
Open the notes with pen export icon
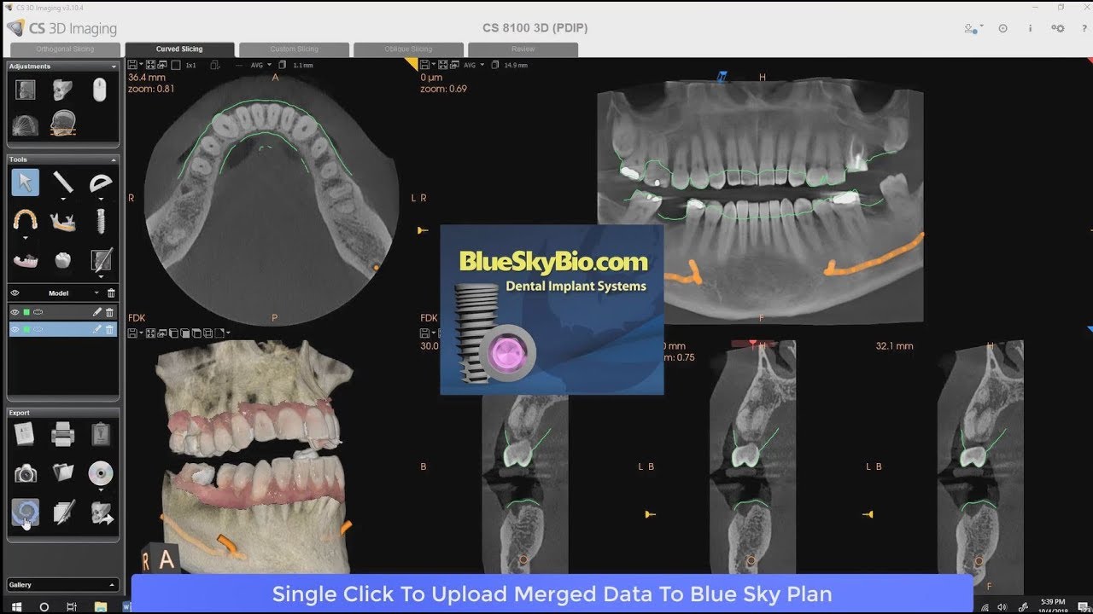(63, 512)
